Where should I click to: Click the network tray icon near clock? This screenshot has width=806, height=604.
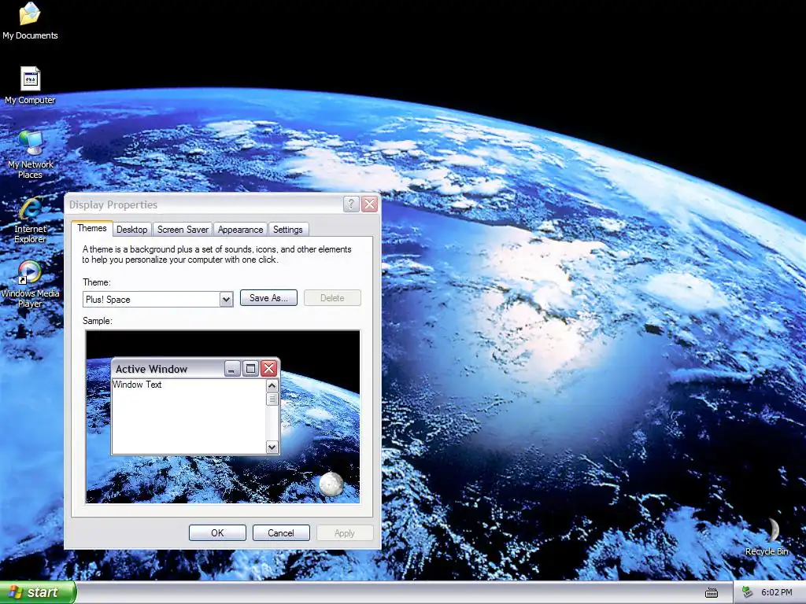pos(748,593)
